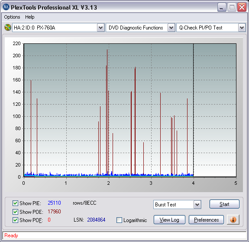Enable the Logarithmic scale checkbox
The height and width of the screenshot is (242, 249).
click(119, 220)
